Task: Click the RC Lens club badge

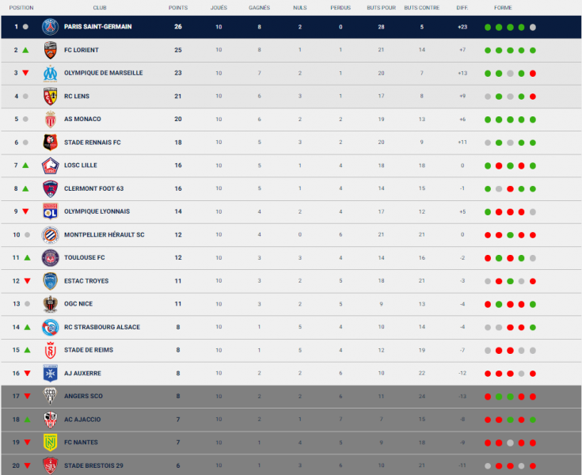Action: 50,97
